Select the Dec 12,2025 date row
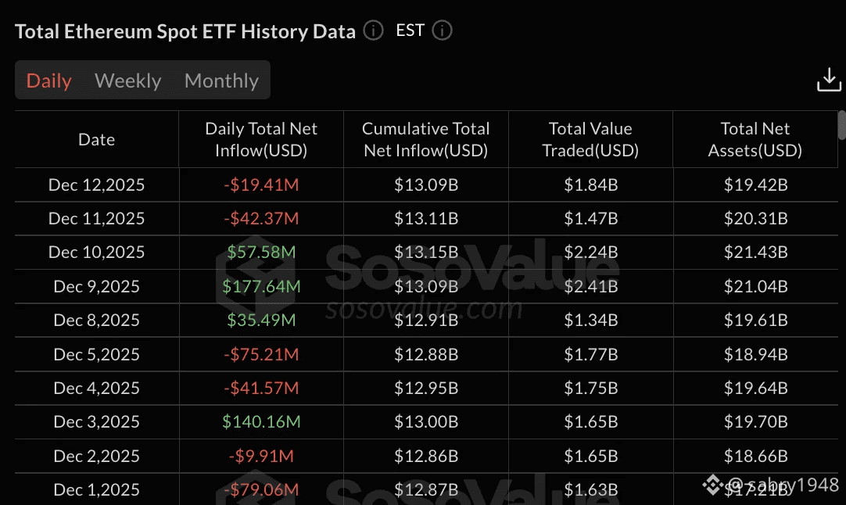 [97, 185]
